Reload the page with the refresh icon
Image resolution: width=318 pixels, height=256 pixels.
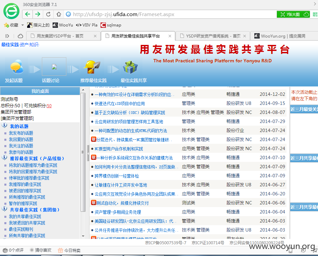[48, 14]
